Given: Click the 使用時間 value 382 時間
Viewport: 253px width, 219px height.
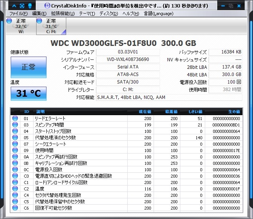Looking at the screenshot, I should coord(226,90).
